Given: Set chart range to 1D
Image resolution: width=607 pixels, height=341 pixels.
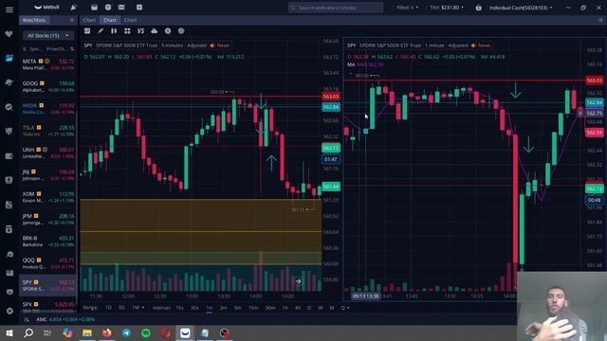Looking at the screenshot, I should coord(108,308).
